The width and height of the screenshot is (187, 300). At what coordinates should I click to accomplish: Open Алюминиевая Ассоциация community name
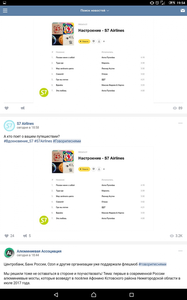pos(39,251)
